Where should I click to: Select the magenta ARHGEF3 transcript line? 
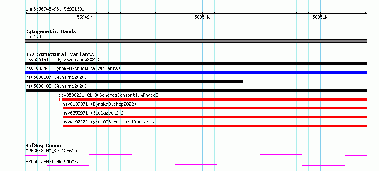pyautogui.click(x=196, y=154)
